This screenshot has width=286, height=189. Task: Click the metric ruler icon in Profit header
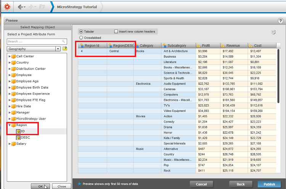tap(199, 45)
